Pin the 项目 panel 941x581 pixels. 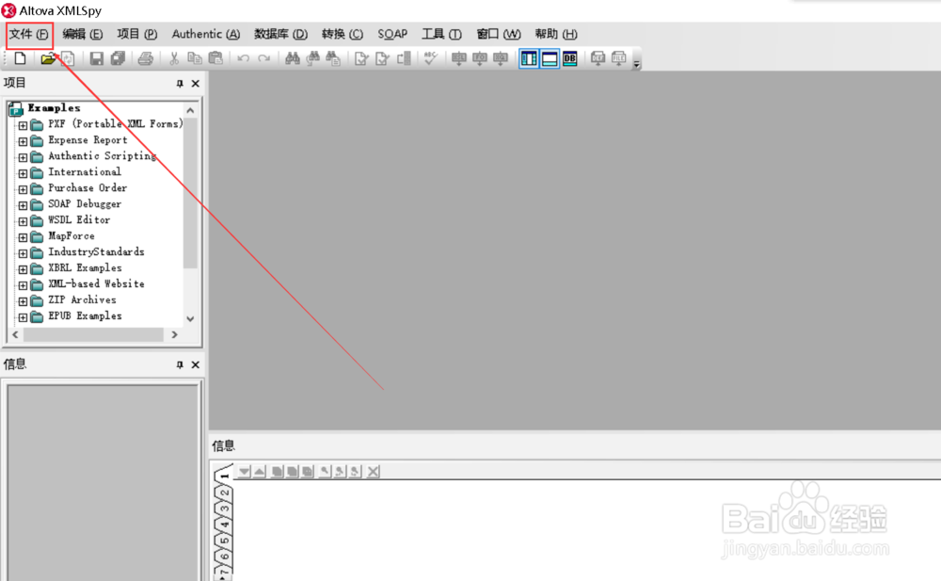point(180,84)
